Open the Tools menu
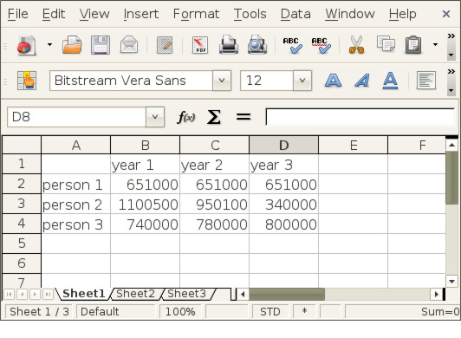Screen dimensions: 461x338 [x=250, y=14]
